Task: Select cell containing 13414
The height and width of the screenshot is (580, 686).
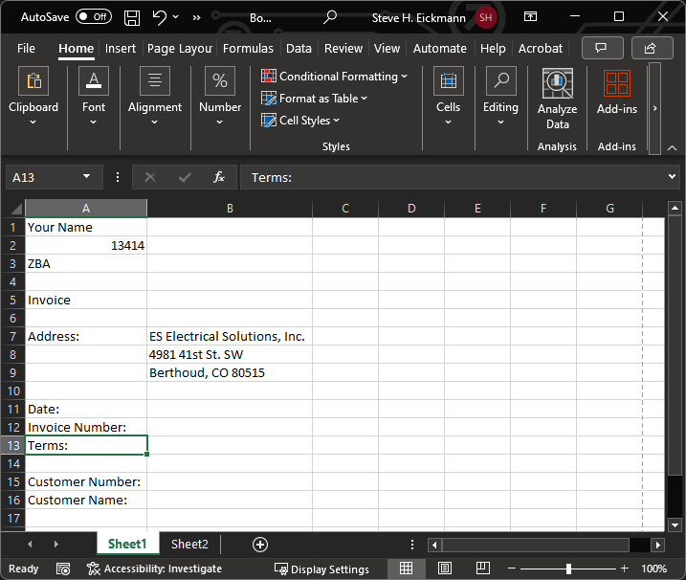Action: (86, 246)
